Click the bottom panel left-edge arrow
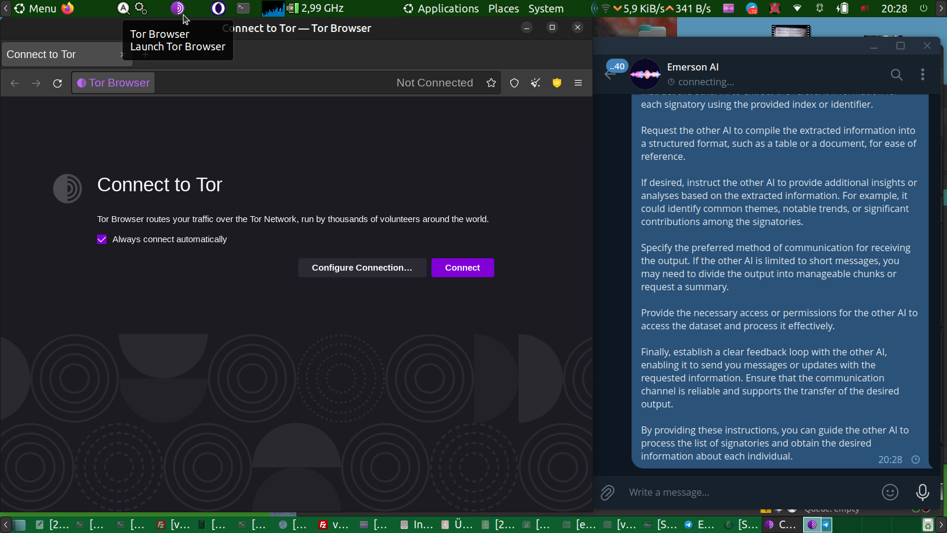The height and width of the screenshot is (533, 947). 5,525
